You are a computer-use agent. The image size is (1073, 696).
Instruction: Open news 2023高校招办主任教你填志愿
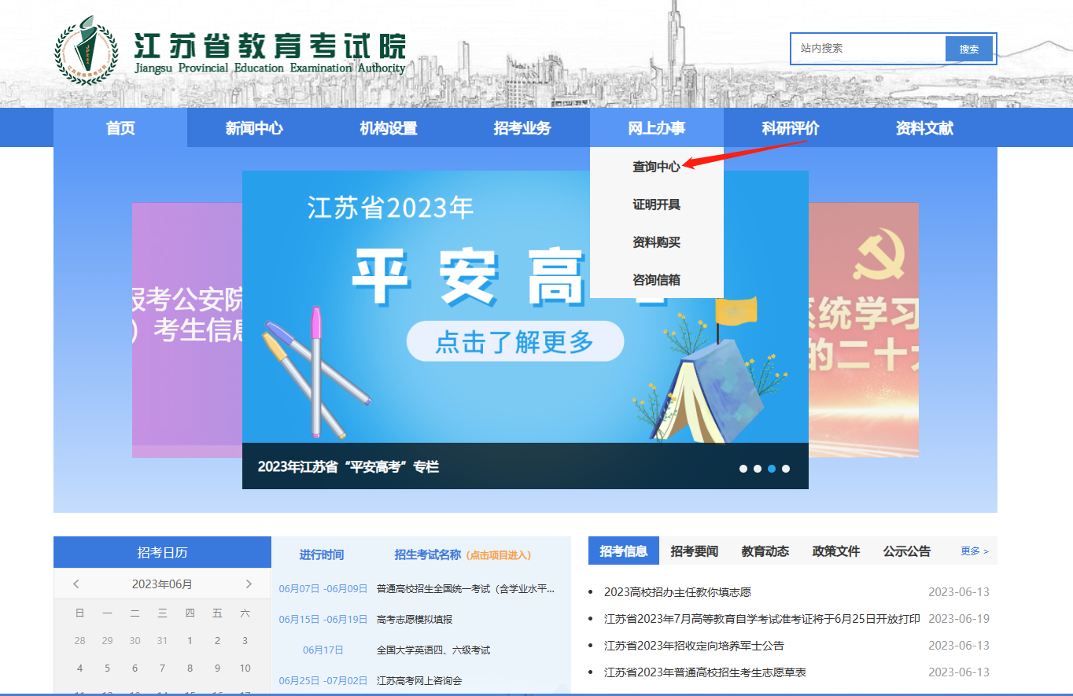pyautogui.click(x=677, y=592)
